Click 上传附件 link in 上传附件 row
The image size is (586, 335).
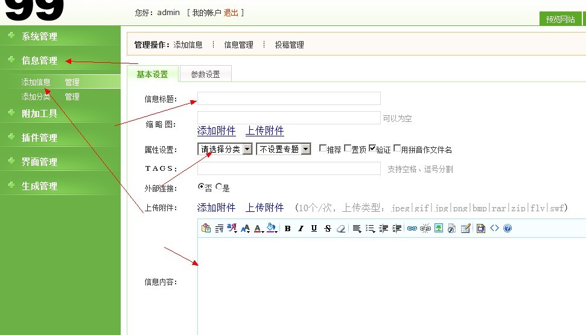tap(264, 207)
